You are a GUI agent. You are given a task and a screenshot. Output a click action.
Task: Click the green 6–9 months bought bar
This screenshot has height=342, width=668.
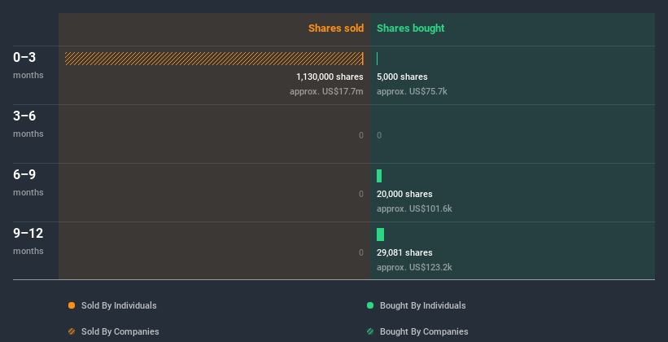[x=379, y=176]
